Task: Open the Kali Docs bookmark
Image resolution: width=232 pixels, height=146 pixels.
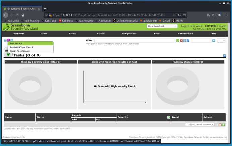Action: (66, 21)
